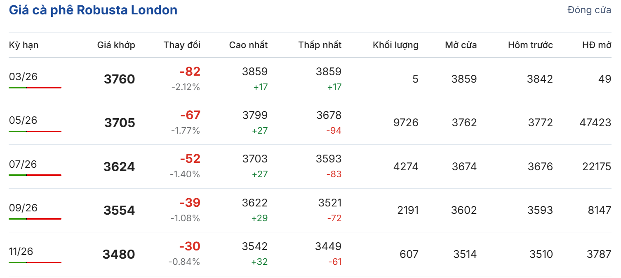Click the matched price 3705

pos(120,123)
